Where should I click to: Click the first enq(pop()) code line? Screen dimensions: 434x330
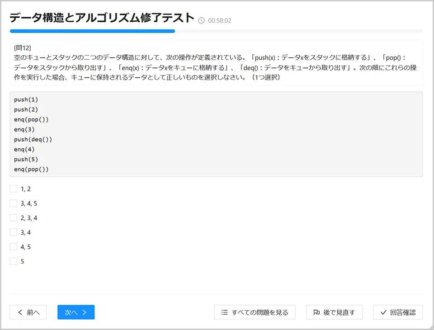pos(31,119)
